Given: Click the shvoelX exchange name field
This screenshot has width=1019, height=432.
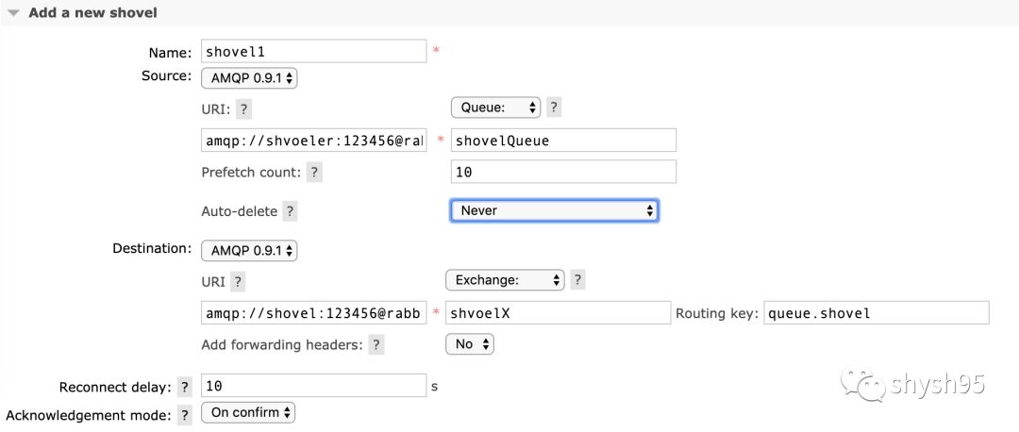Looking at the screenshot, I should 557,313.
